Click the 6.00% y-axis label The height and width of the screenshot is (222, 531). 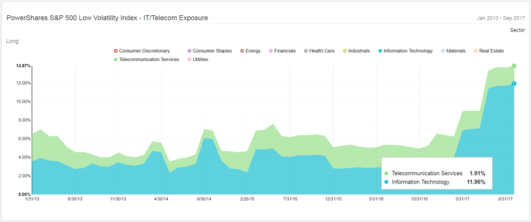point(25,138)
